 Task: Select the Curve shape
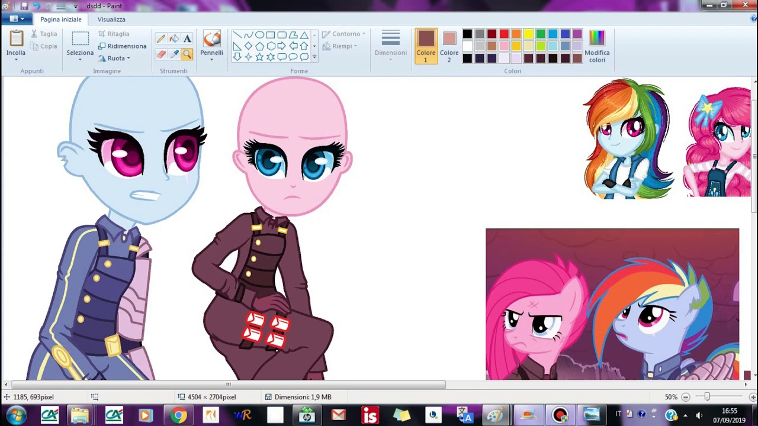click(248, 35)
